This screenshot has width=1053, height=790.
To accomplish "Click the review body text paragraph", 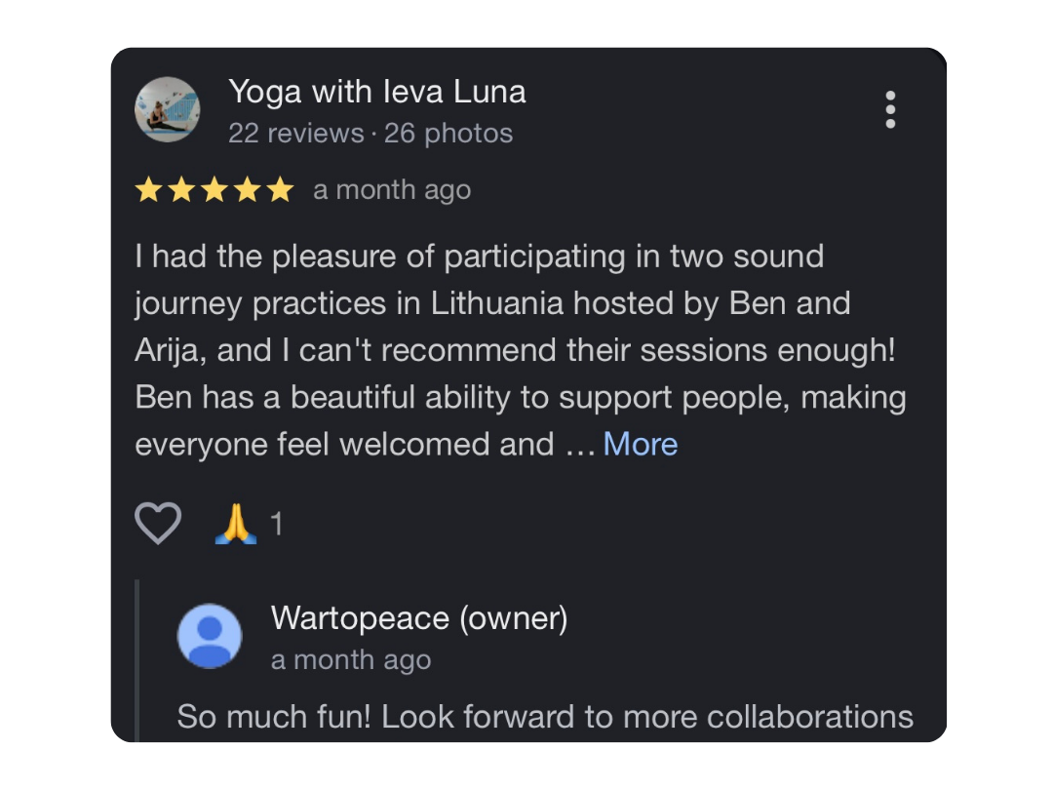I will point(517,351).
